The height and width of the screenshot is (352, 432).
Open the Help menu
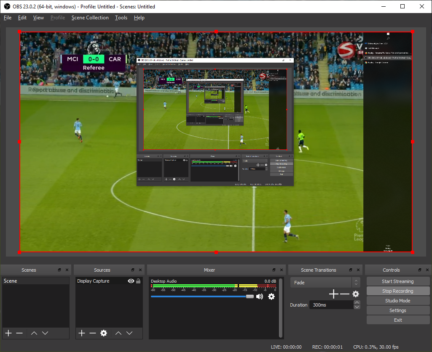[139, 18]
